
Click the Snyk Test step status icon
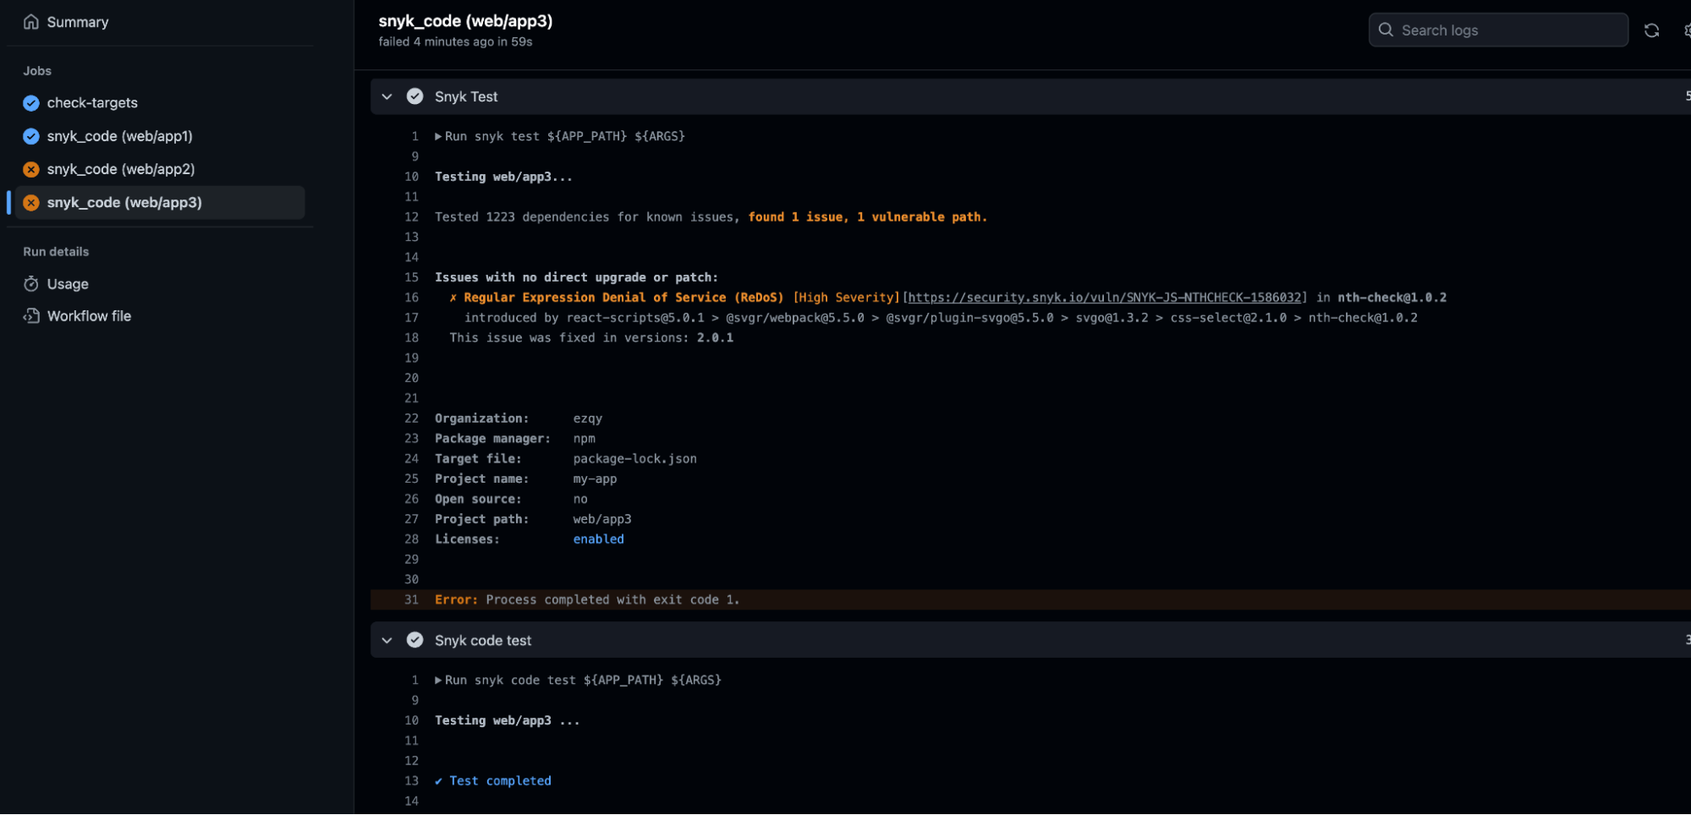click(x=415, y=96)
